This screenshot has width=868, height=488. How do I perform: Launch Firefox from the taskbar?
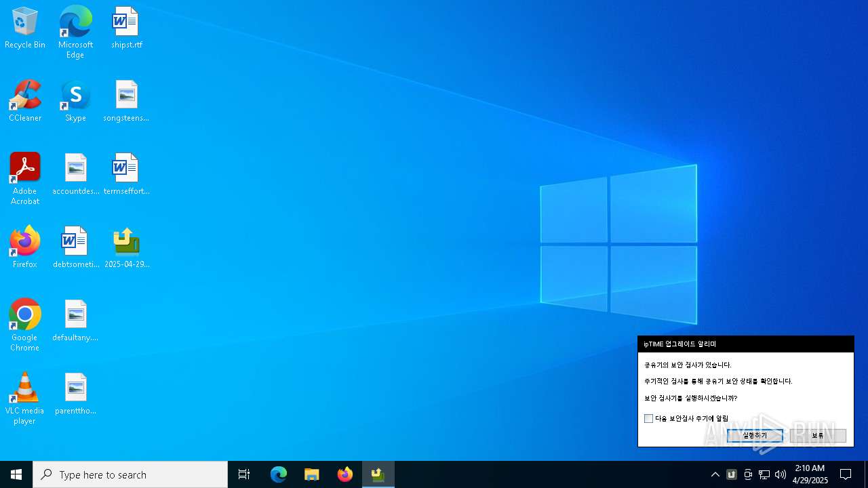click(x=345, y=474)
